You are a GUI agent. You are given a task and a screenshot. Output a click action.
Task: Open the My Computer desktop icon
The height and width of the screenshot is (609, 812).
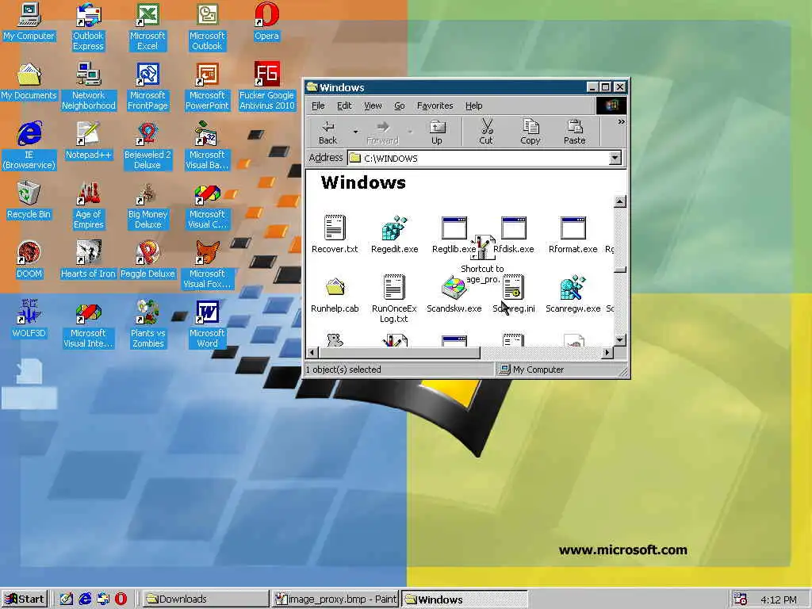click(x=29, y=21)
